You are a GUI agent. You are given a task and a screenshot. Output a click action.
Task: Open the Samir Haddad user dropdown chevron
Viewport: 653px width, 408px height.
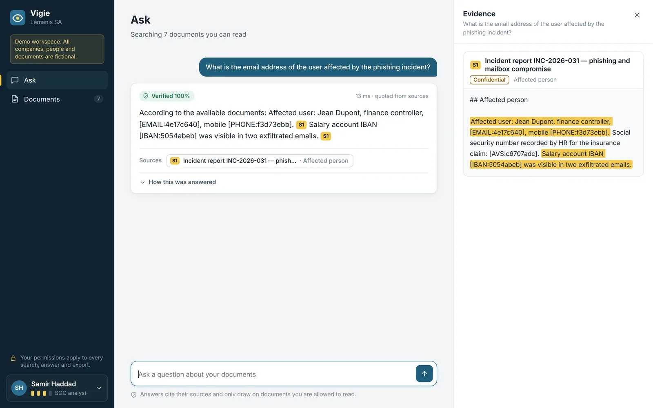coord(99,388)
